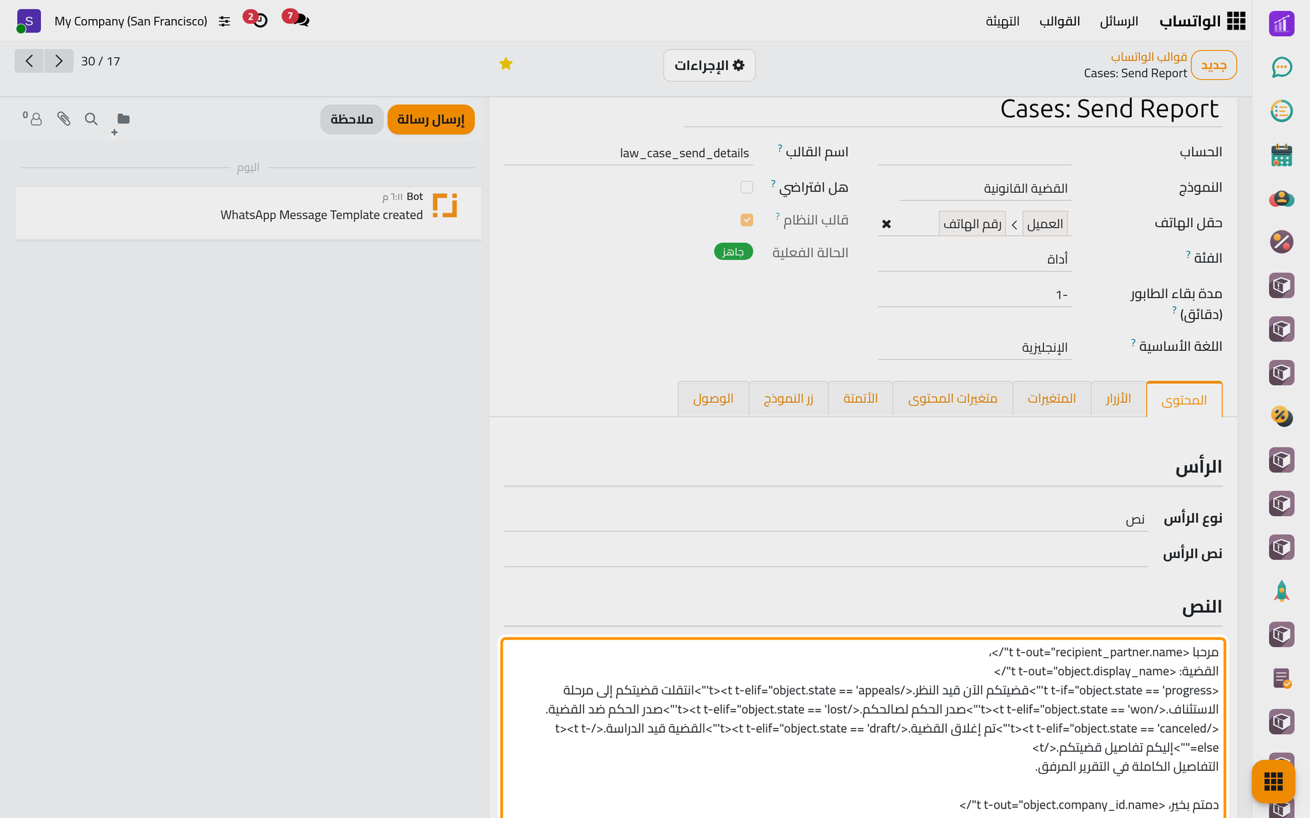
Task: Open the التهيئة menu
Action: pyautogui.click(x=1002, y=21)
